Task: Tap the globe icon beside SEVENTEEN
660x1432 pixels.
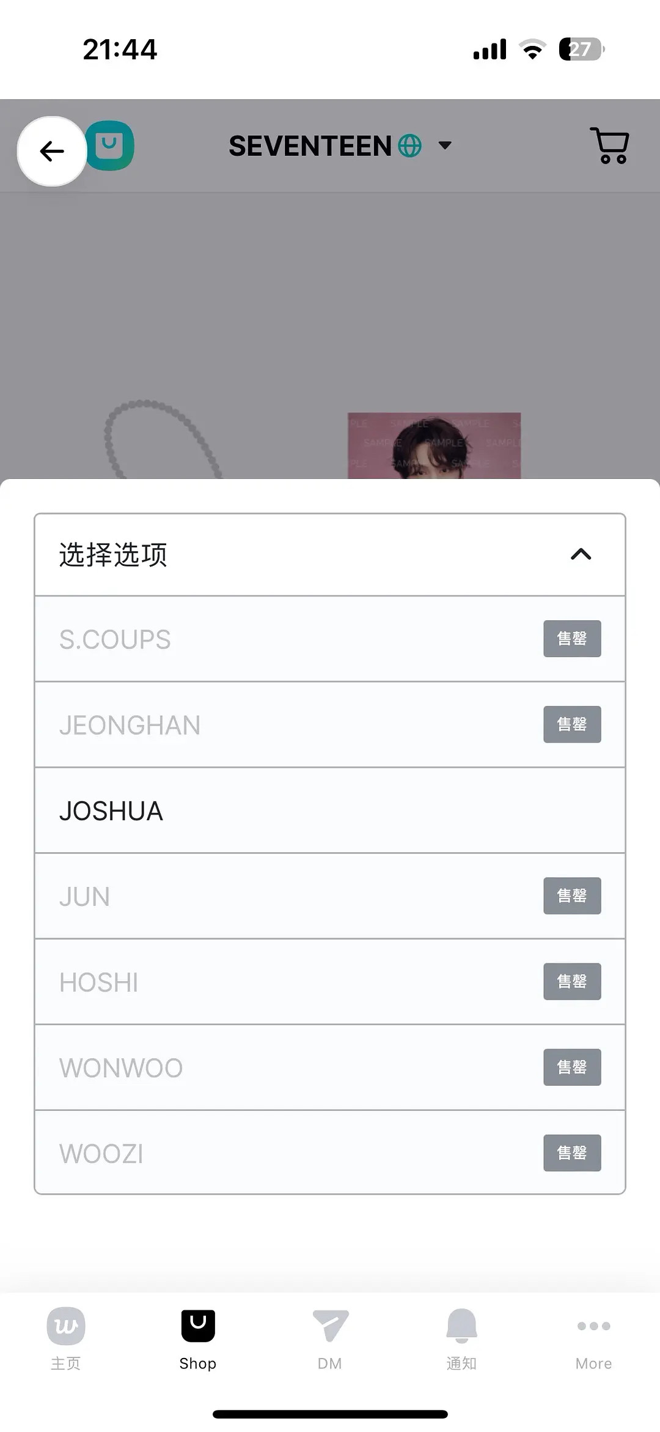Action: pyautogui.click(x=409, y=146)
